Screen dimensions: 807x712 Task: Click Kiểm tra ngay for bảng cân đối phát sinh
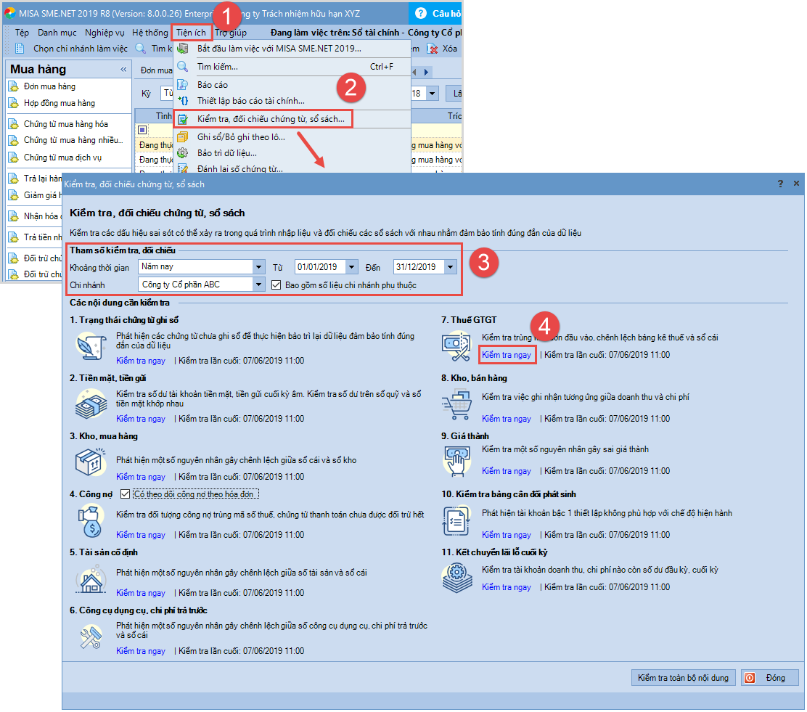click(507, 535)
